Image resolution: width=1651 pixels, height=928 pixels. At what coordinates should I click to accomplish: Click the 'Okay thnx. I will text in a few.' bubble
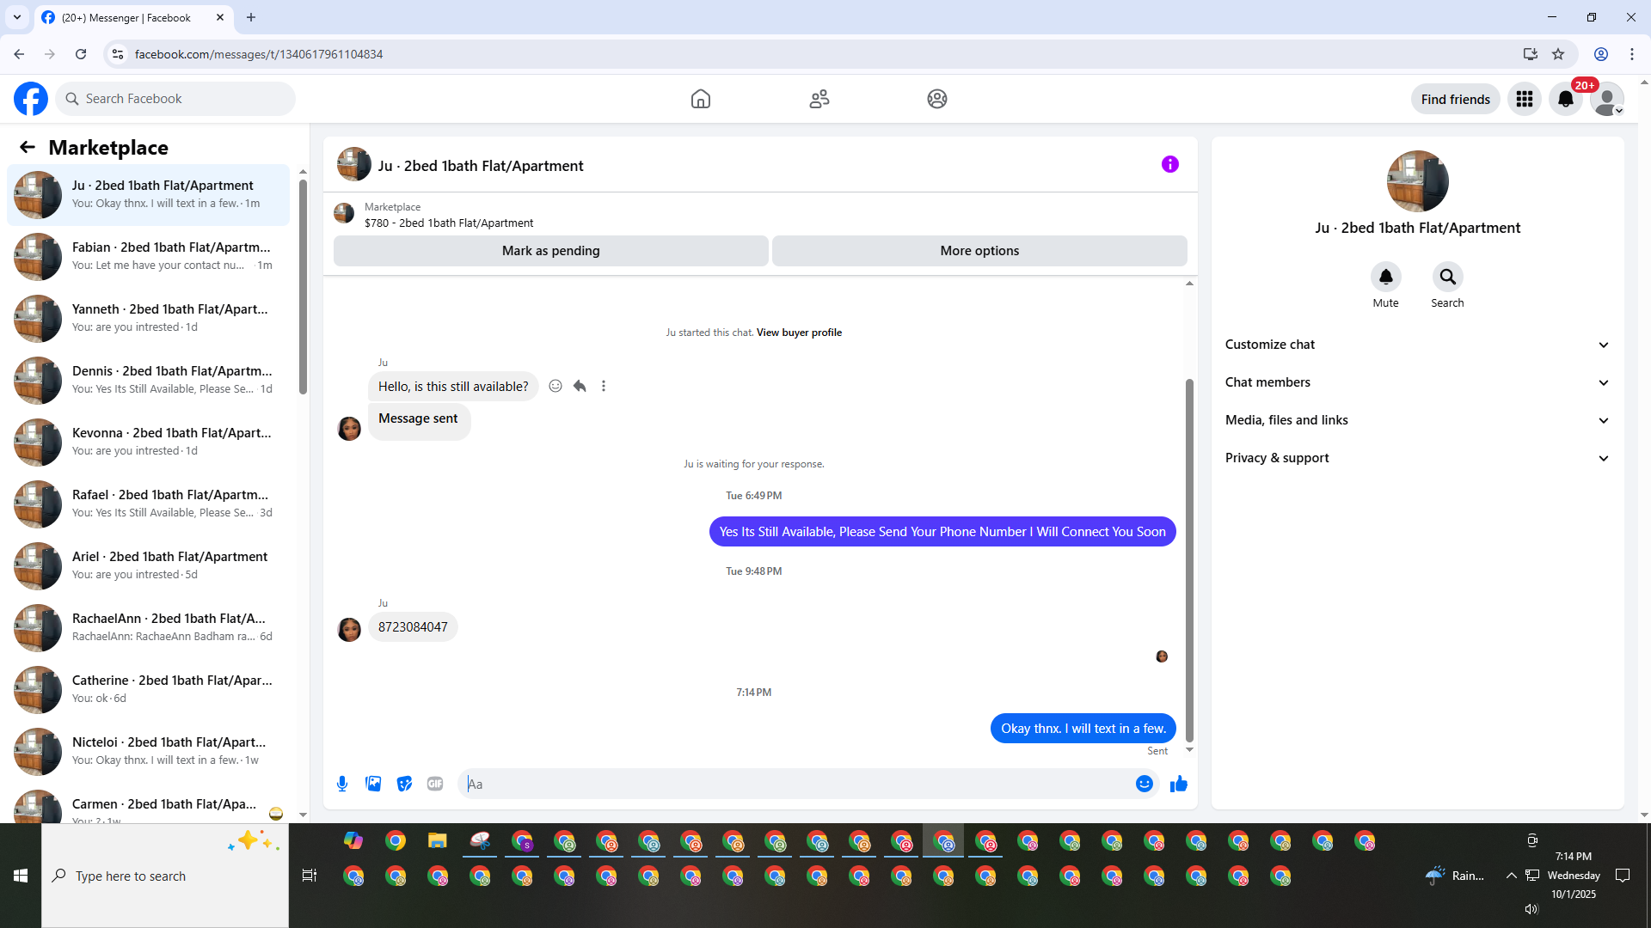pyautogui.click(x=1083, y=729)
